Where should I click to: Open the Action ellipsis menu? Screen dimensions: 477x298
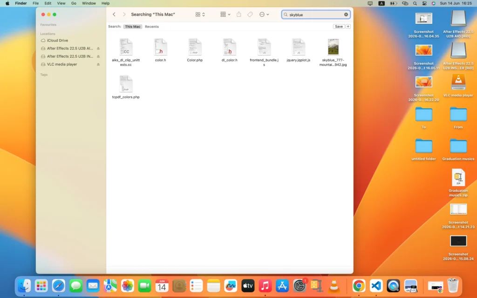coord(264,14)
